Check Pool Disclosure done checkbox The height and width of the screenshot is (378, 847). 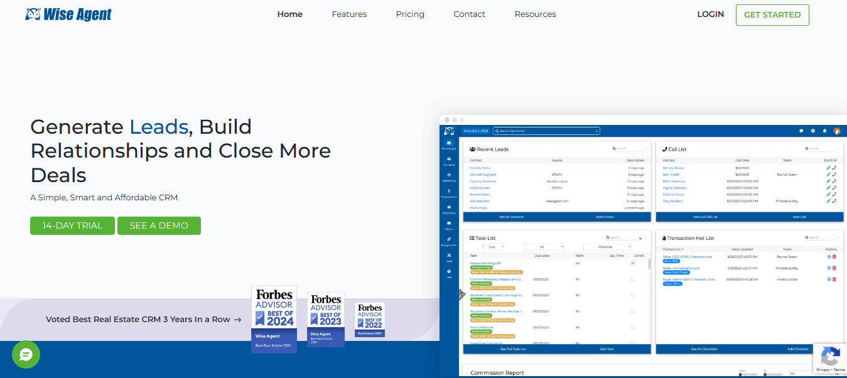[x=632, y=327]
